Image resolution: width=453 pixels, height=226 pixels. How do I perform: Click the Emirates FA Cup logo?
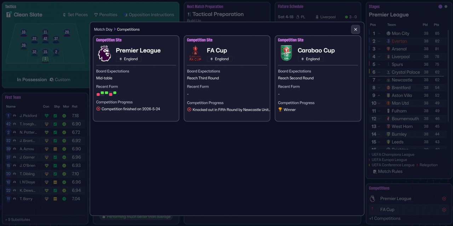tap(195, 54)
